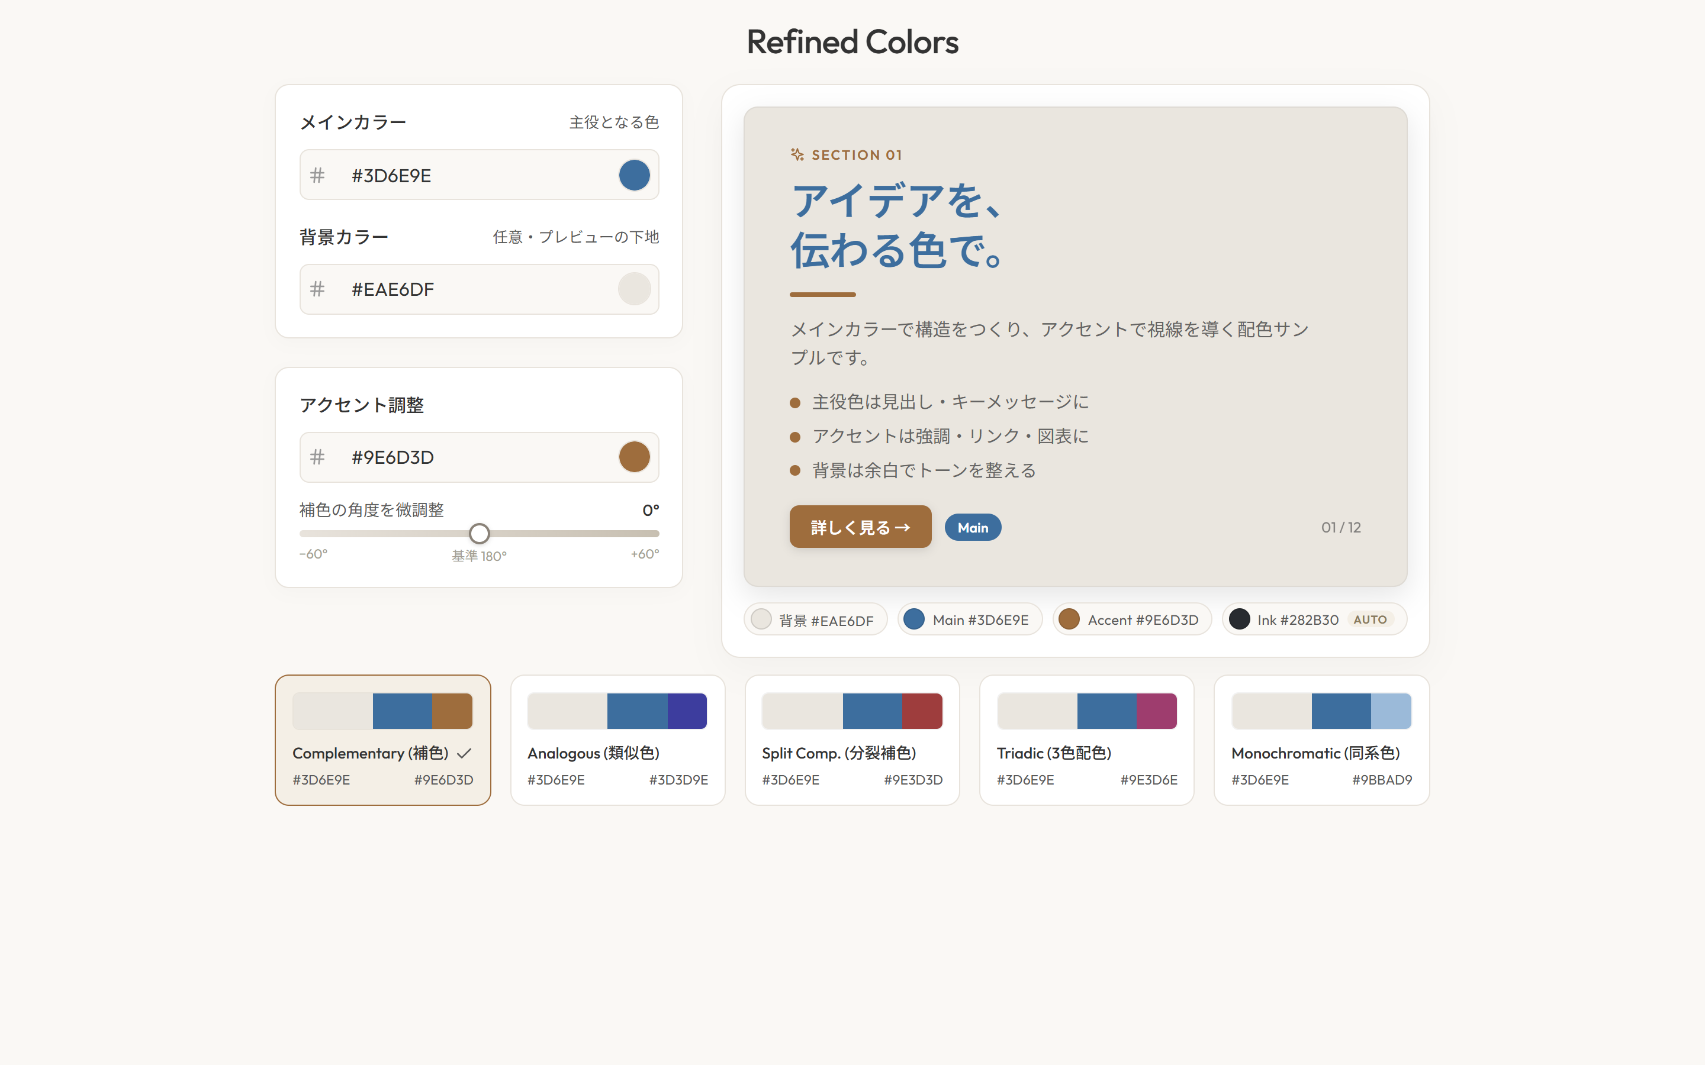
Task: Click the hash icon in accent color field
Action: pos(318,457)
